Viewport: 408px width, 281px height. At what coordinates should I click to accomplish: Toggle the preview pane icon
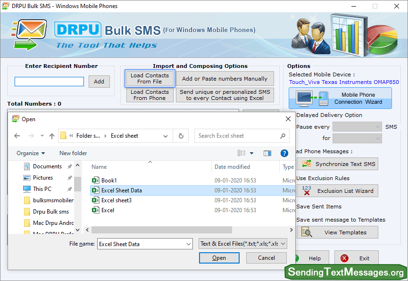click(267, 153)
